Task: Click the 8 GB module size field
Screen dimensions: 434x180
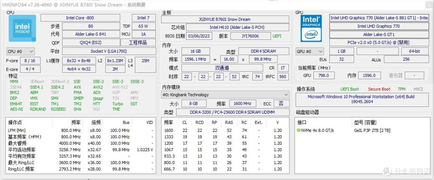Action: 193,104
